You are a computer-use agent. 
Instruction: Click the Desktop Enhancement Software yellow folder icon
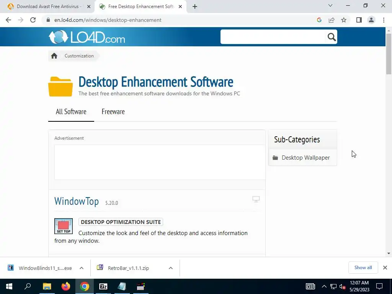point(60,87)
